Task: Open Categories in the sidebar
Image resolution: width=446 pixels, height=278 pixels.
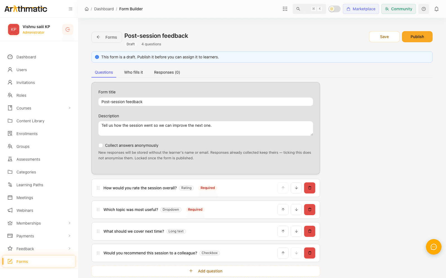Action: (39, 172)
